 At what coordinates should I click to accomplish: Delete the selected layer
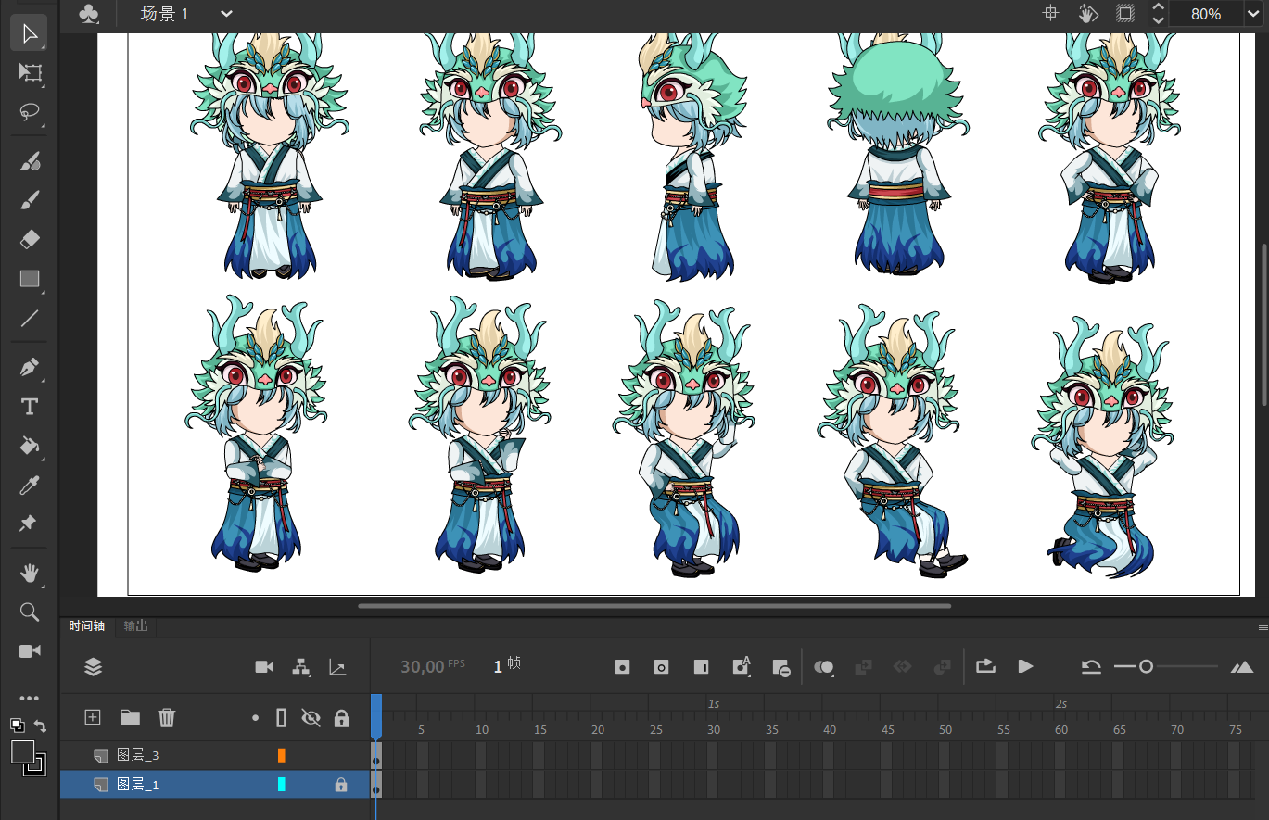[x=167, y=717]
